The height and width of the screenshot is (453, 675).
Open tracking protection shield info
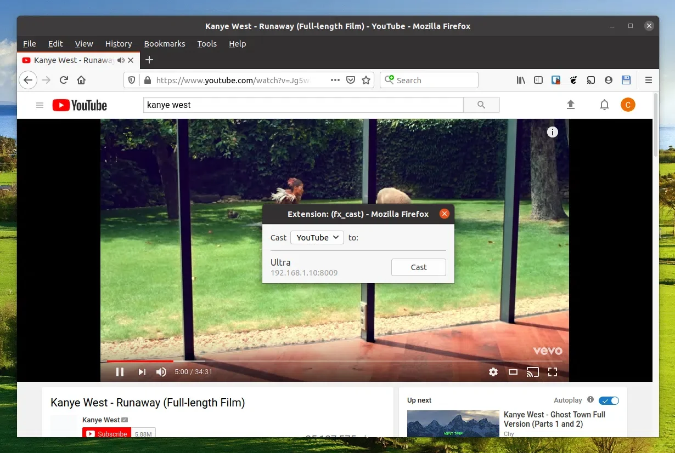coord(132,80)
